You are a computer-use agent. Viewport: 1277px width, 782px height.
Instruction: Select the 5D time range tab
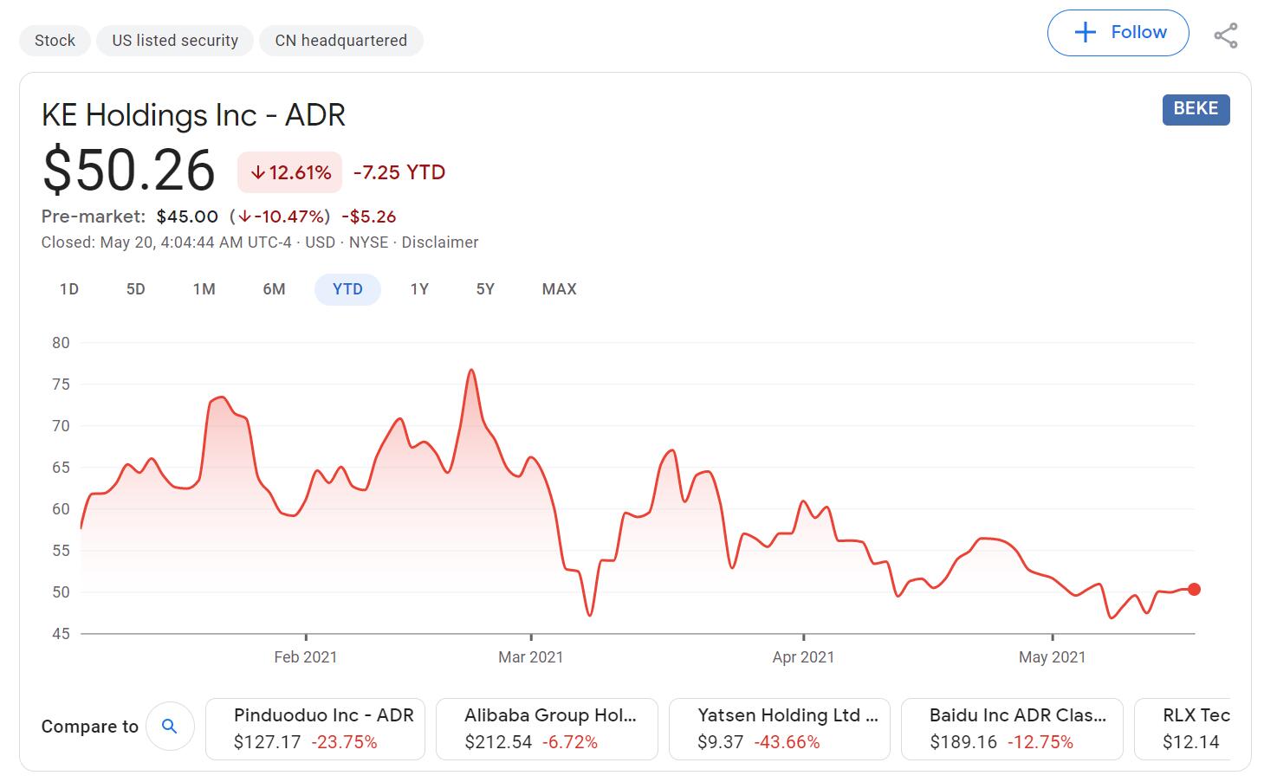pyautogui.click(x=135, y=289)
